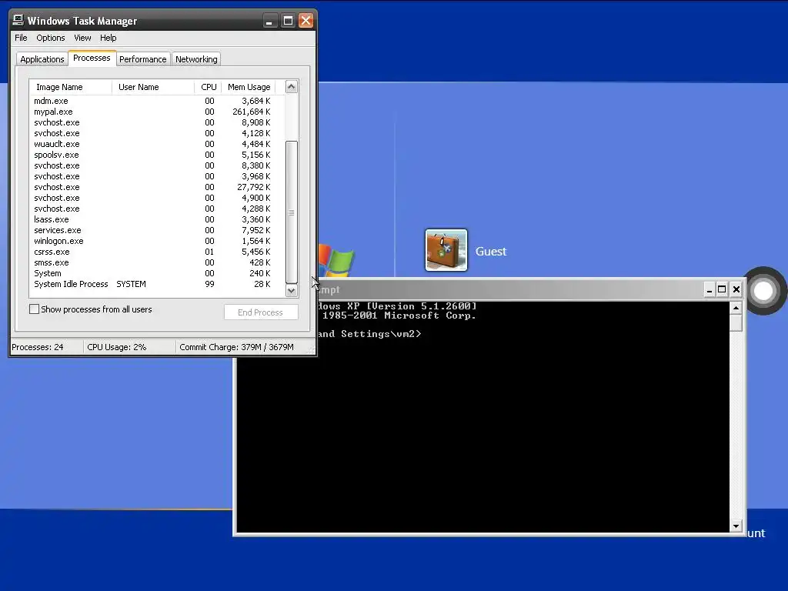This screenshot has width=788, height=591.
Task: Close the Command Prompt window
Action: [x=736, y=289]
